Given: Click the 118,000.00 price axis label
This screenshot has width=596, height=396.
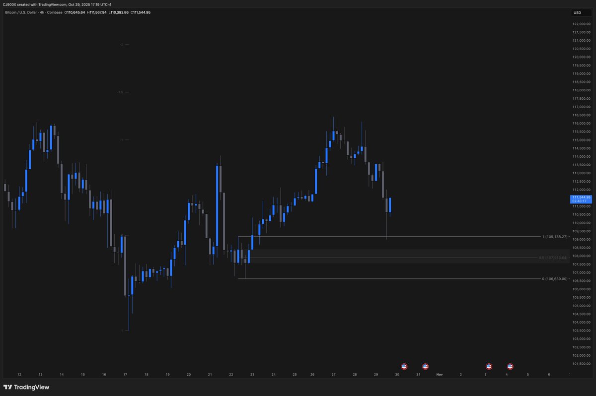Looking at the screenshot, I should click(x=581, y=90).
